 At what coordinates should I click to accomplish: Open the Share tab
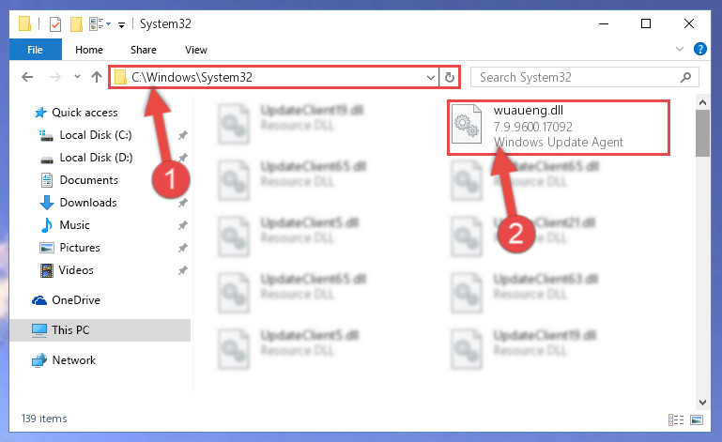coord(144,50)
